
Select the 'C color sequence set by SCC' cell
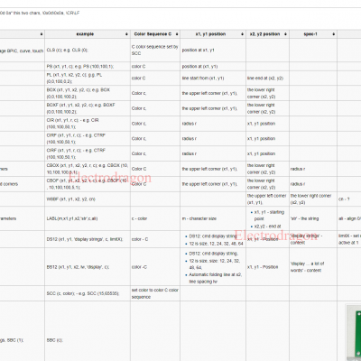155,51
